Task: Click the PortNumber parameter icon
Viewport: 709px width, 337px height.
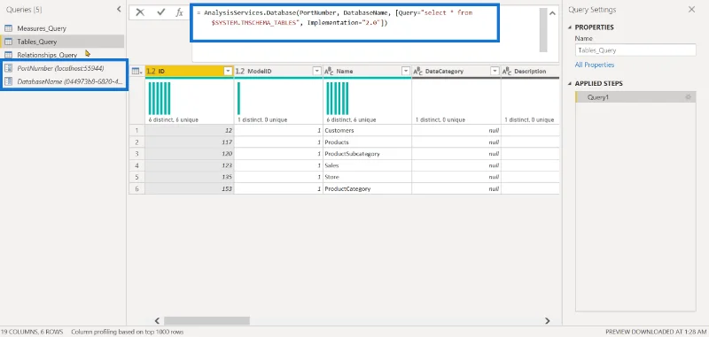Action: [8, 69]
